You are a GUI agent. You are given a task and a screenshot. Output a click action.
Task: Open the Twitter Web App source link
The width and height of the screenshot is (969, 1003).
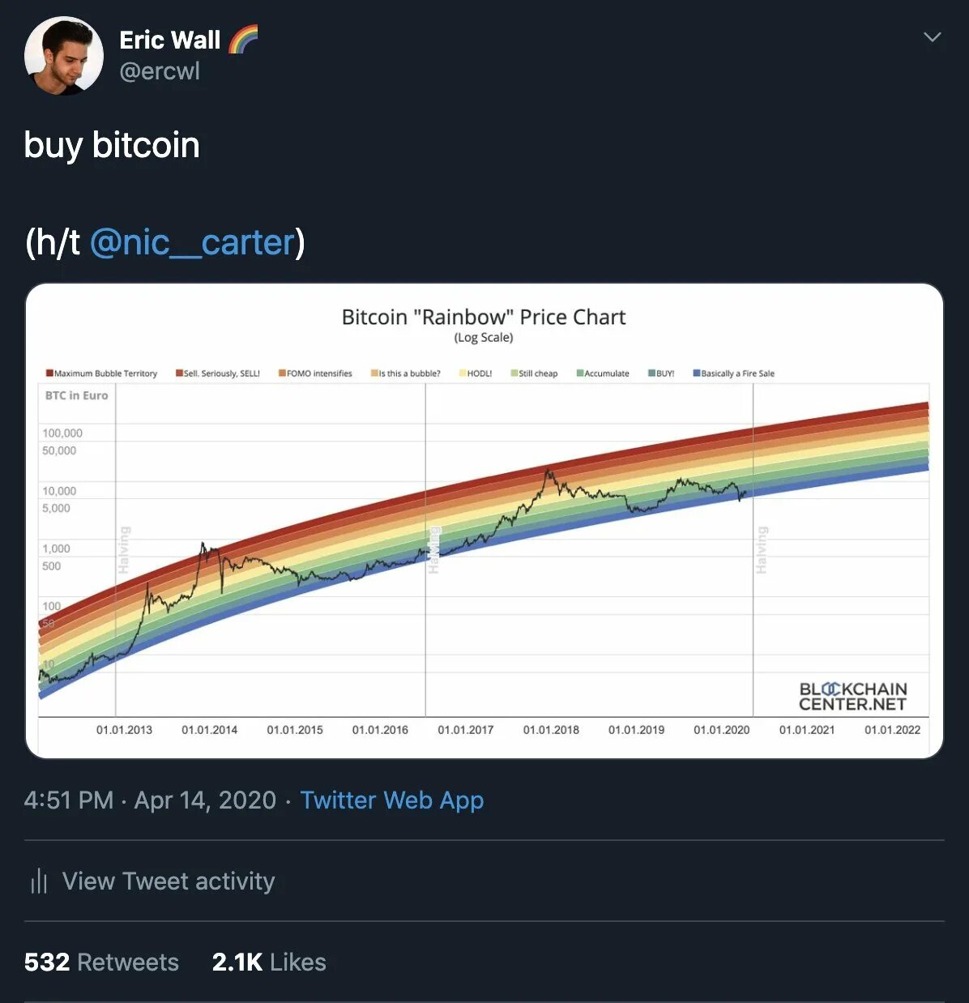coord(392,800)
